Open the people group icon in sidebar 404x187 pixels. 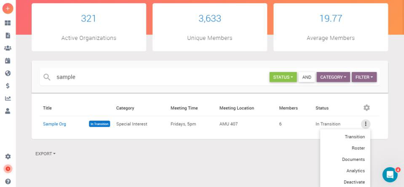[x=8, y=48]
